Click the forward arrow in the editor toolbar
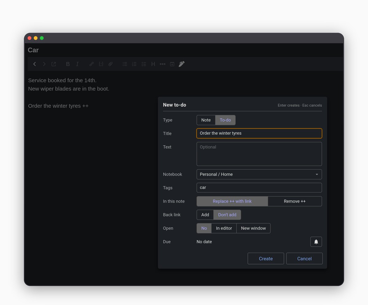 tap(44, 64)
